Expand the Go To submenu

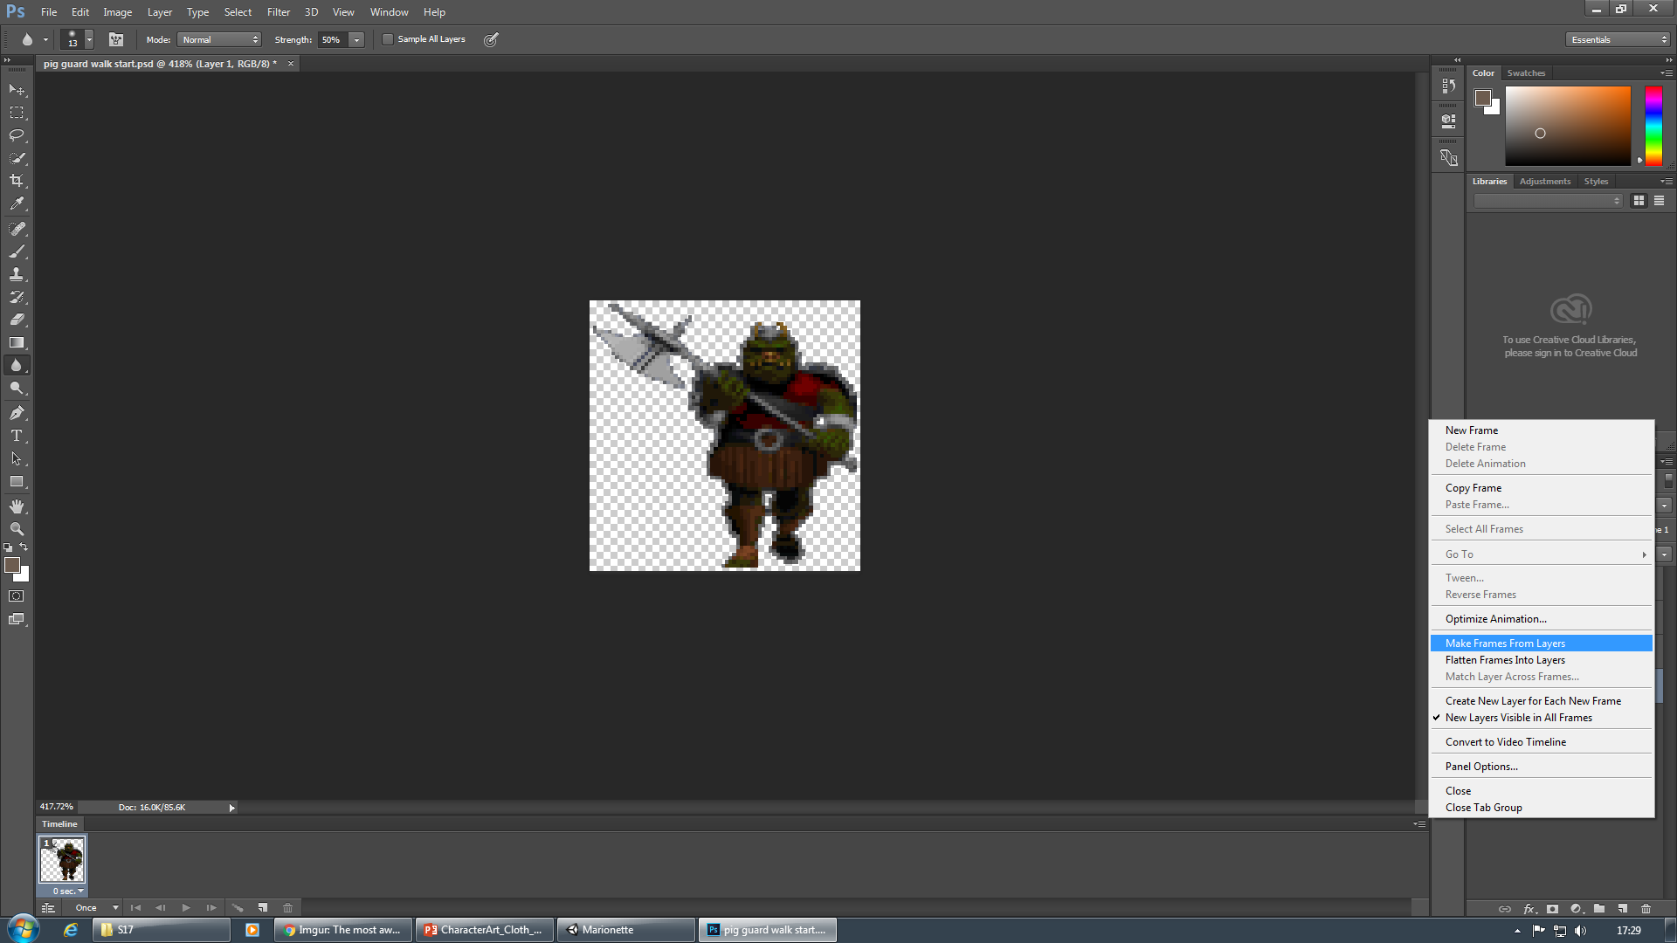click(x=1542, y=554)
